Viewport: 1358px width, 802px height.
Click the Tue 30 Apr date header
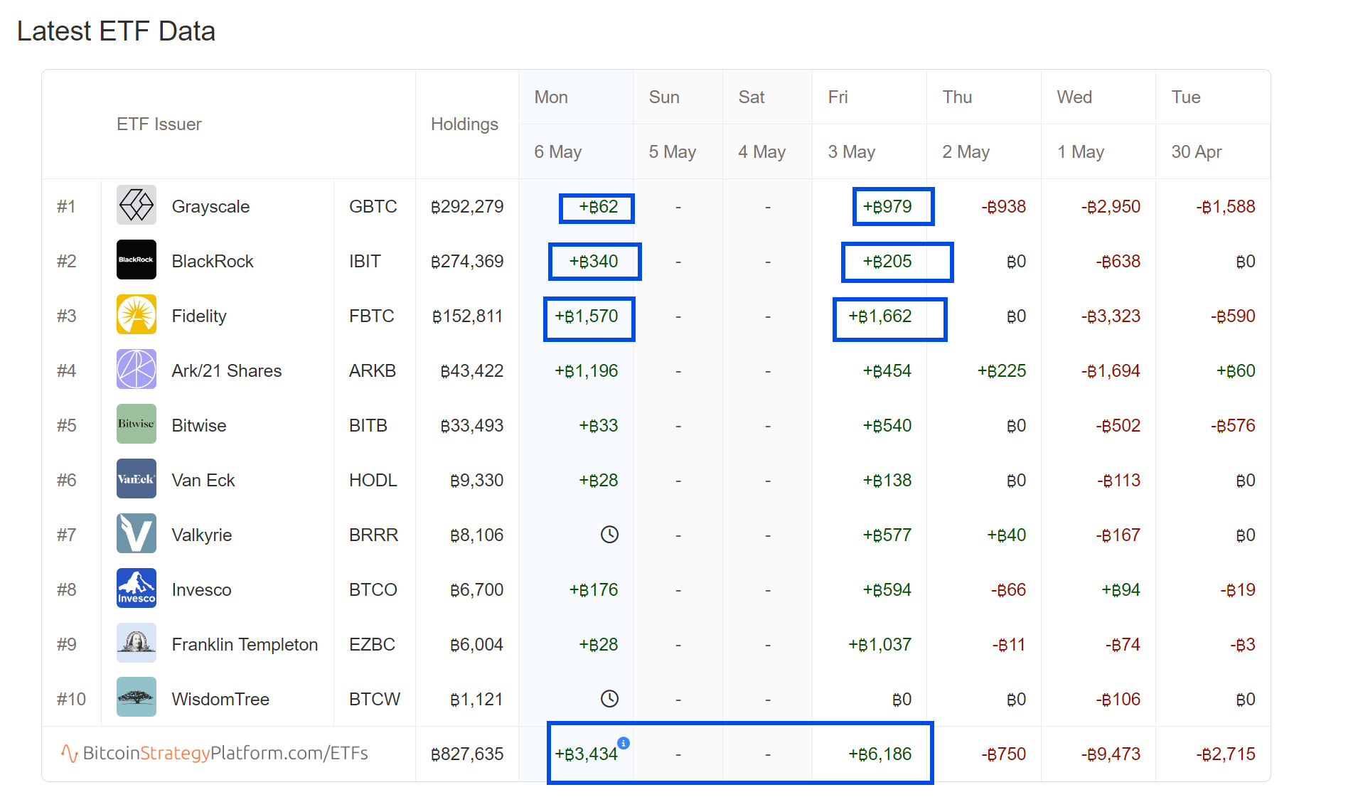tap(1197, 152)
